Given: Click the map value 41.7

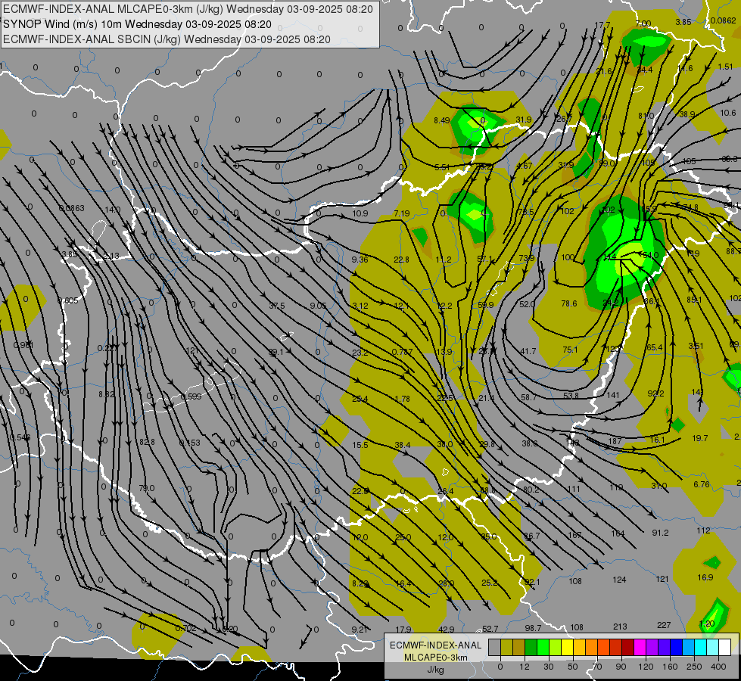Looking at the screenshot, I should click(528, 351).
